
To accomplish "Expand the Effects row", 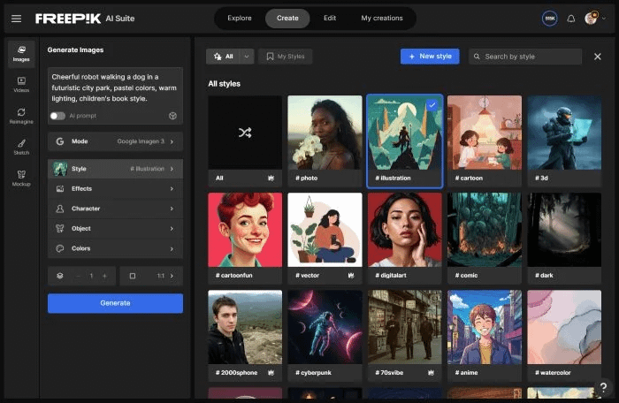I will click(115, 188).
